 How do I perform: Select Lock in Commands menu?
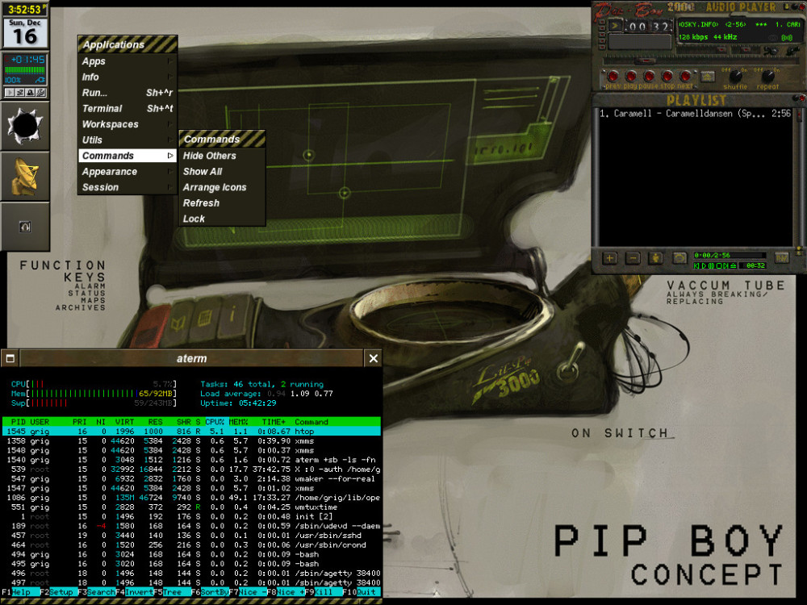tap(222, 219)
